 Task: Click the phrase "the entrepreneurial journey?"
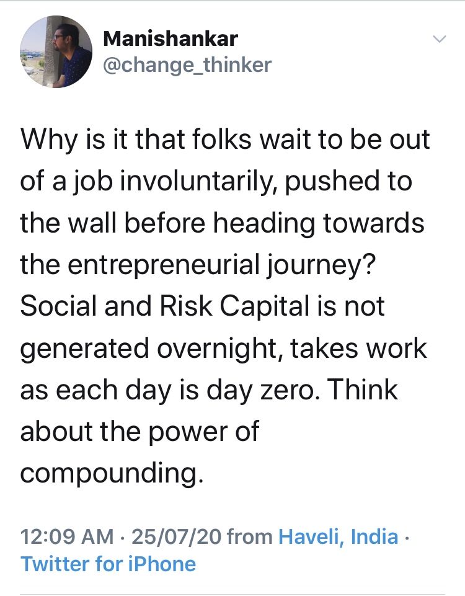pos(197,264)
